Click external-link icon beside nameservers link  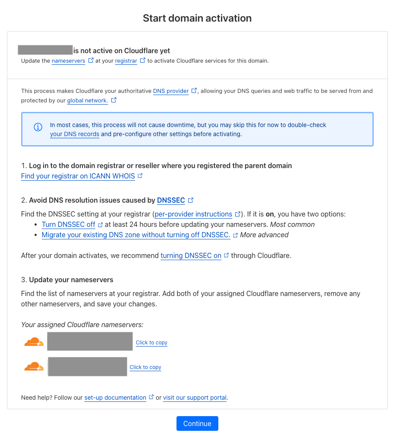click(x=91, y=60)
